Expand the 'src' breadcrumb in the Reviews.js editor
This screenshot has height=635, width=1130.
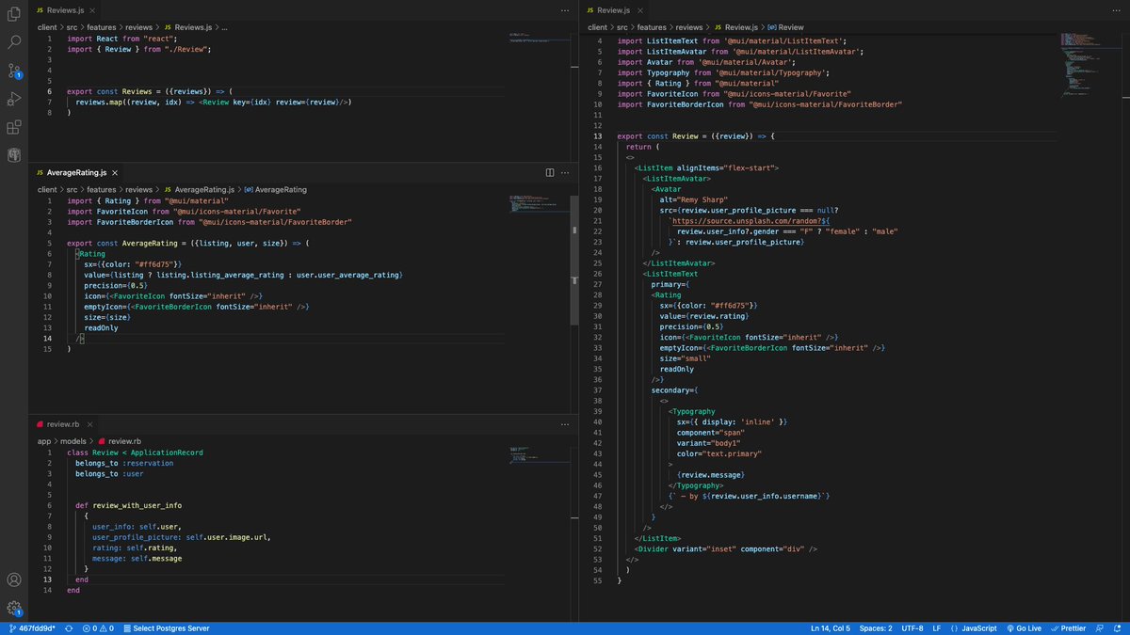(73, 27)
